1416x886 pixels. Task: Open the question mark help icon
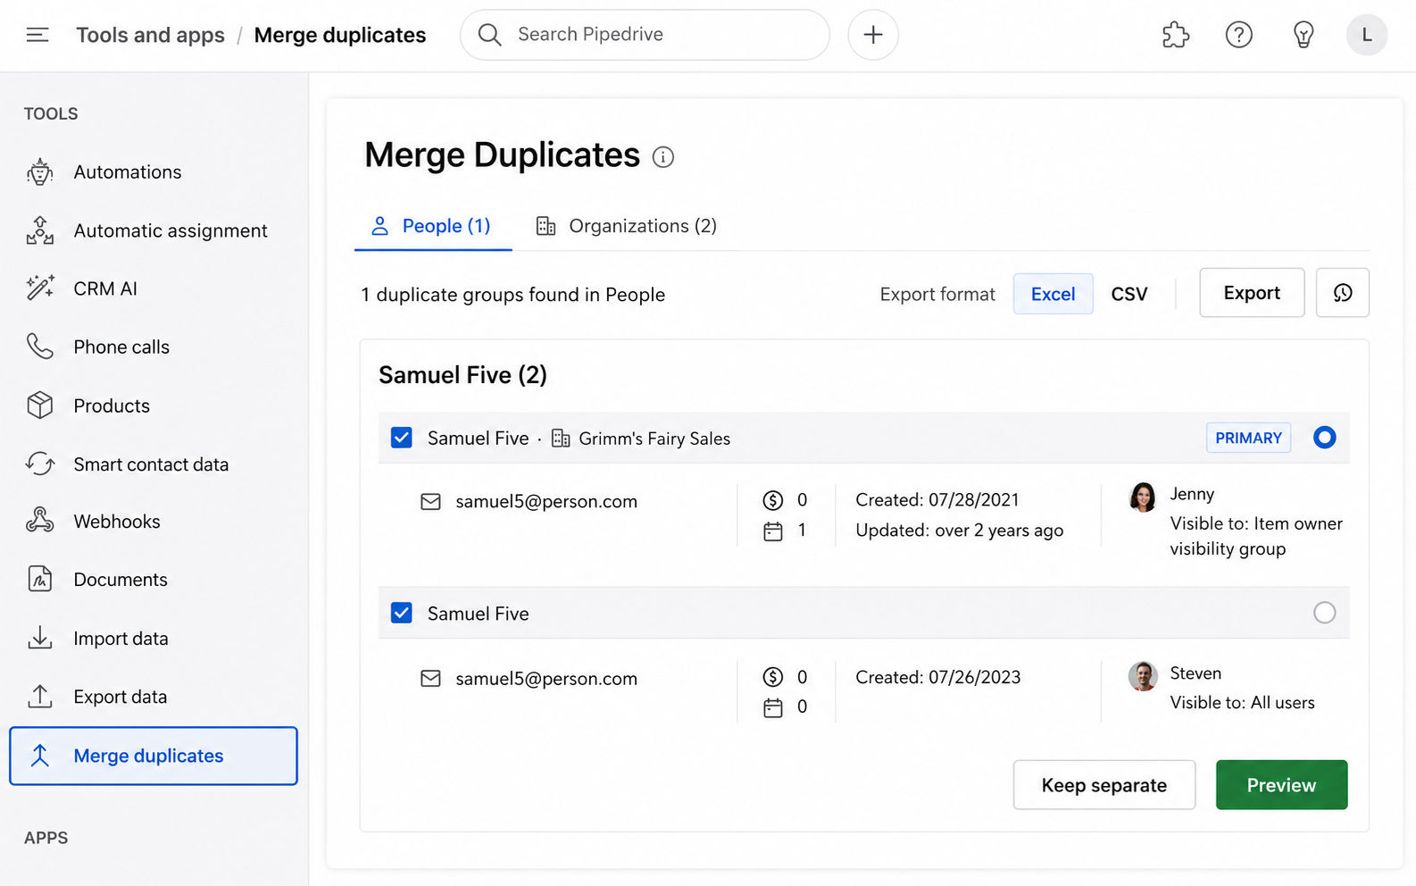pyautogui.click(x=1239, y=35)
